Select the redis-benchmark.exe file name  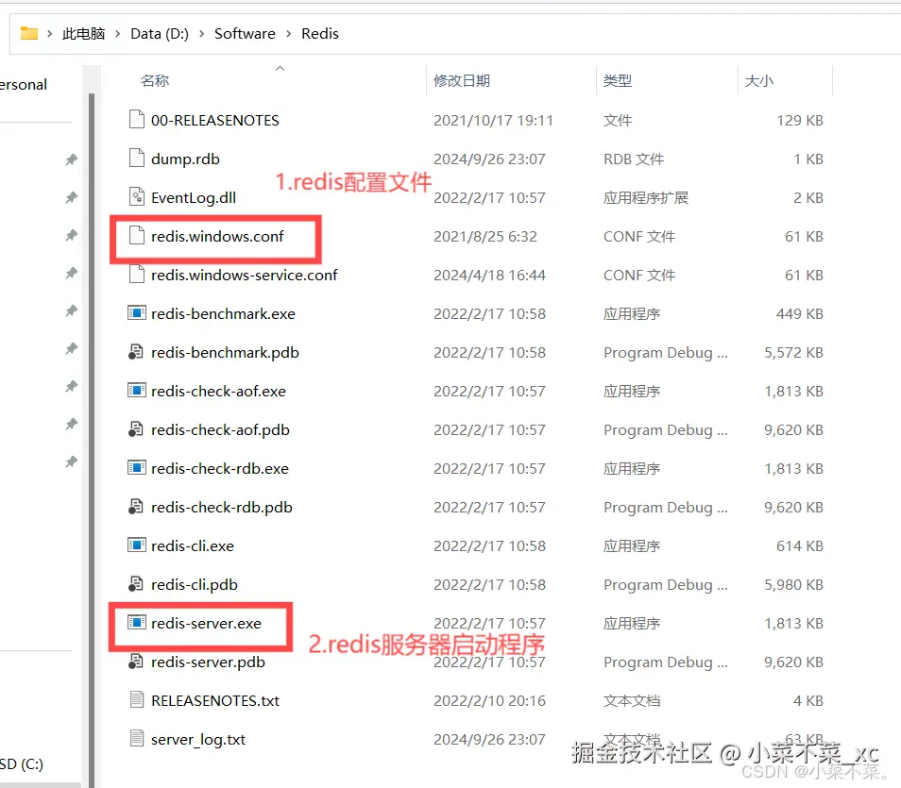[x=223, y=313]
